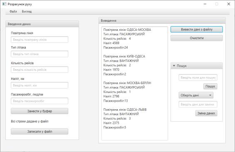Select the Кількість рейсів input field
The image size is (235, 152).
coord(40,70)
